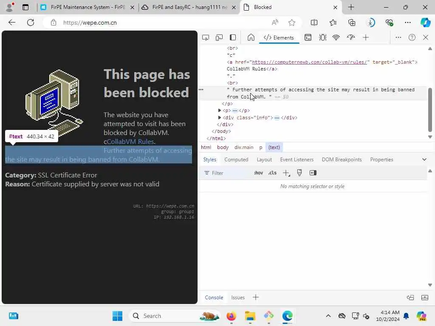Select html in the DOM breadcrumb

point(206,147)
